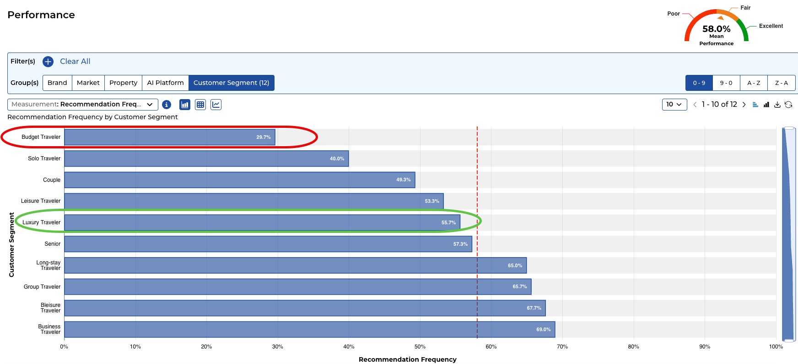Image resolution: width=798 pixels, height=364 pixels.
Task: Go to next page of segments
Action: [744, 105]
